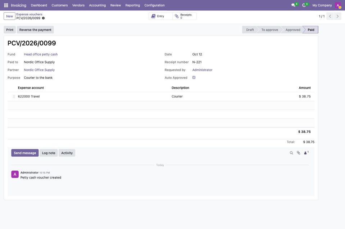Click Reverse the payment button
Viewport: 345px width, 229px height.
coord(35,30)
